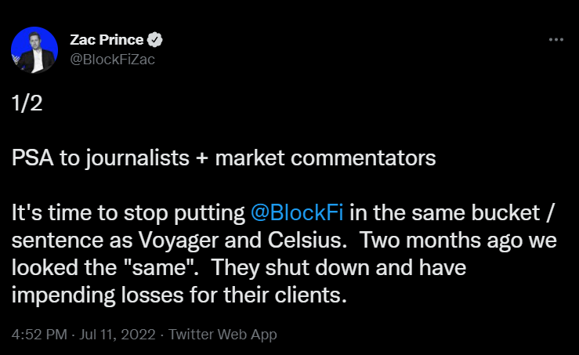Click the "1/2" thread marker text
The image size is (579, 355).
pos(27,104)
